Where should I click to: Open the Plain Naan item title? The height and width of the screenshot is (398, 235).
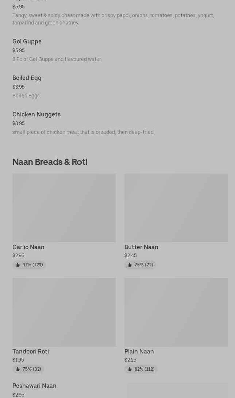pyautogui.click(x=139, y=351)
